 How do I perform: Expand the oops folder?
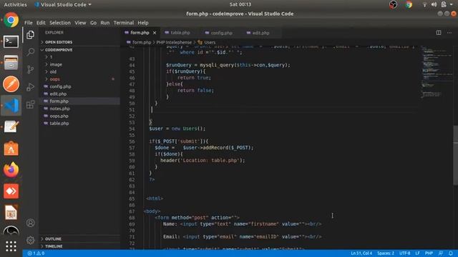coord(54,79)
